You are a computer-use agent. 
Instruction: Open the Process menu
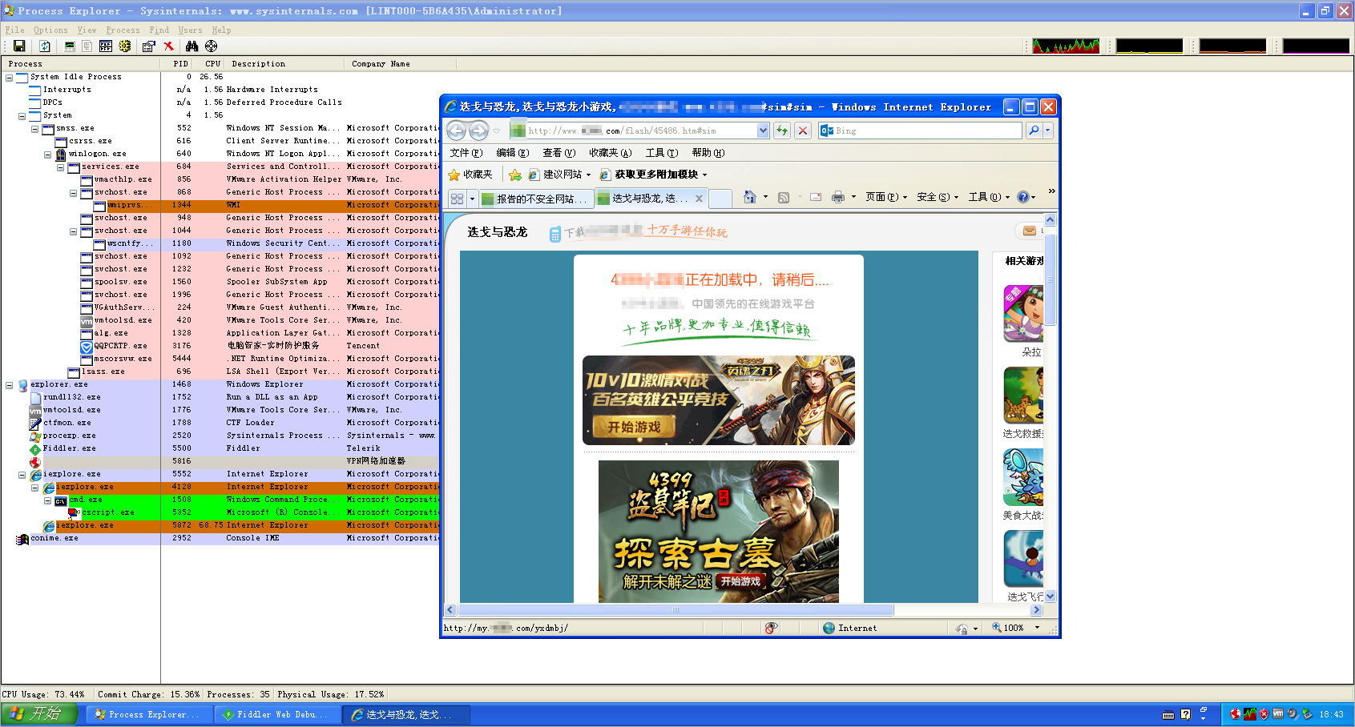click(123, 30)
